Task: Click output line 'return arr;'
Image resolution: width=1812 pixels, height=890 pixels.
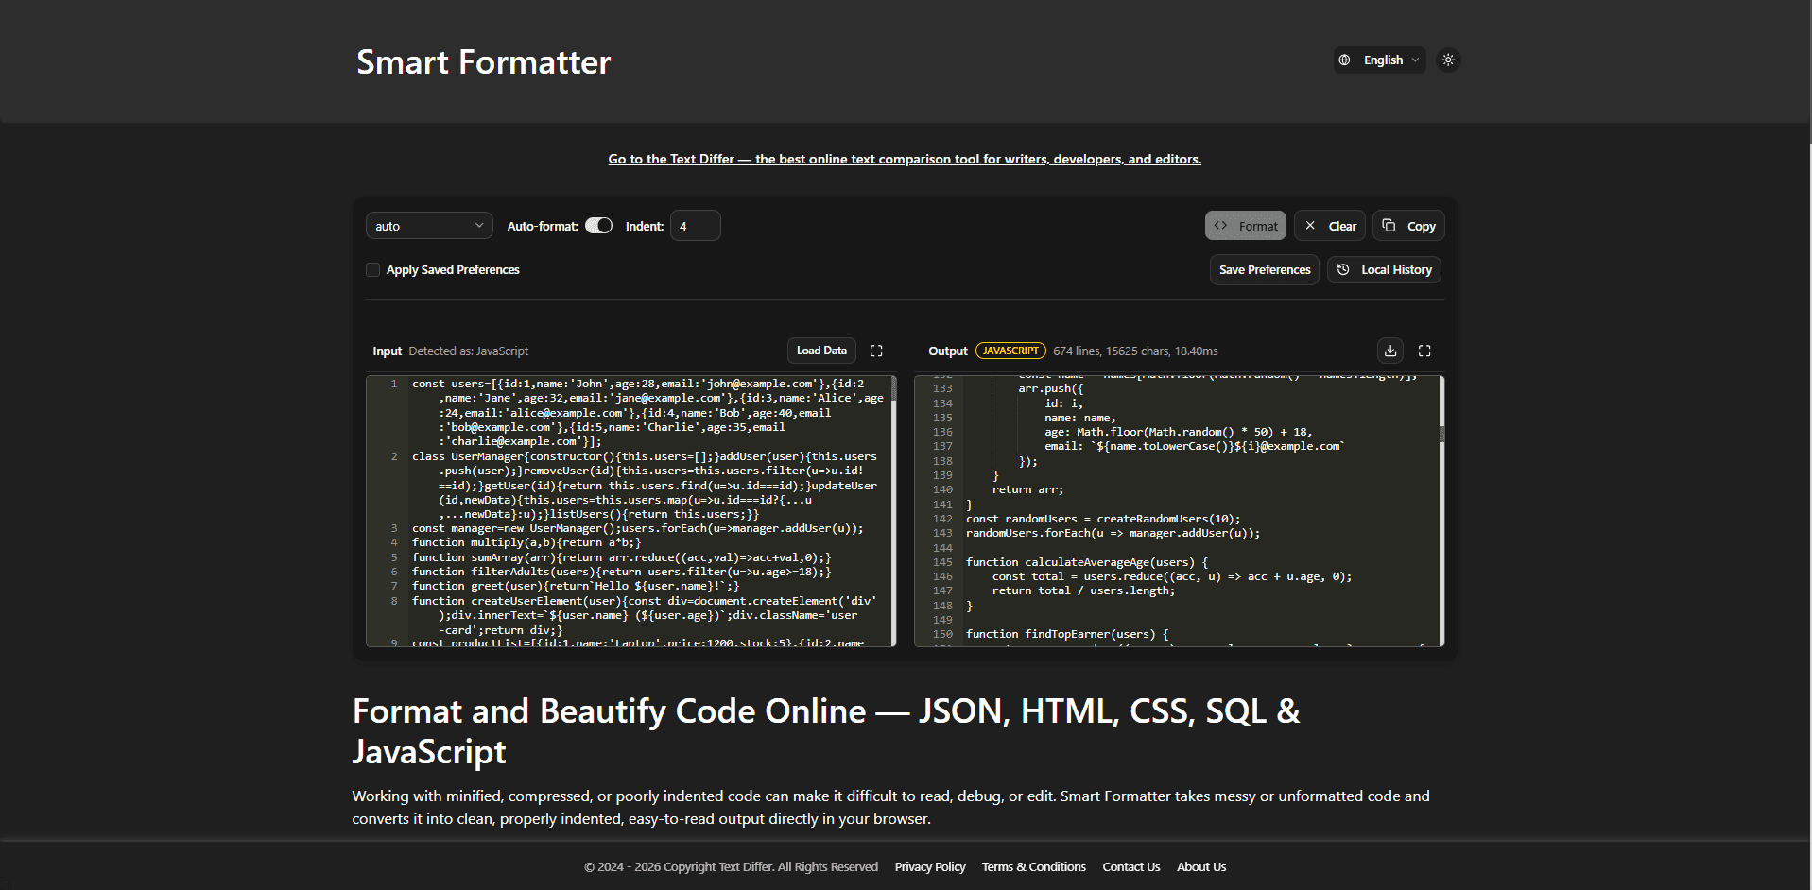Action: (x=1027, y=489)
